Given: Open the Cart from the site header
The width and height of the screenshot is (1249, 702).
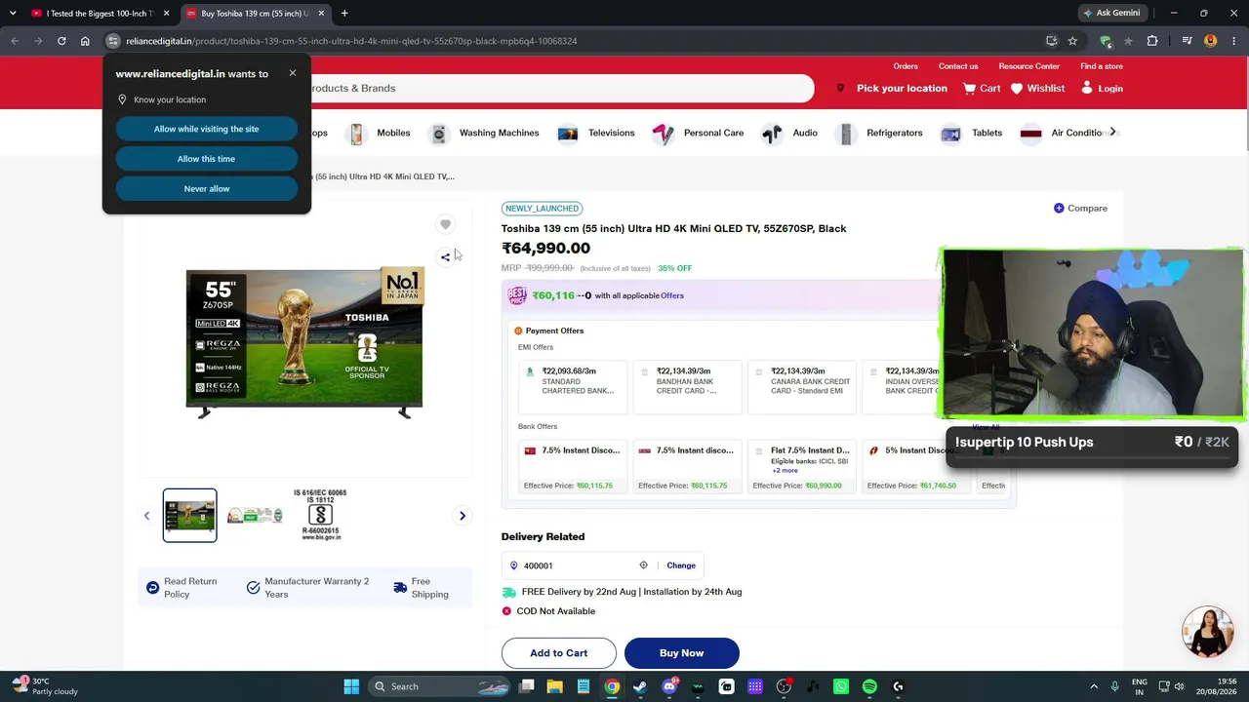Looking at the screenshot, I should pos(982,89).
